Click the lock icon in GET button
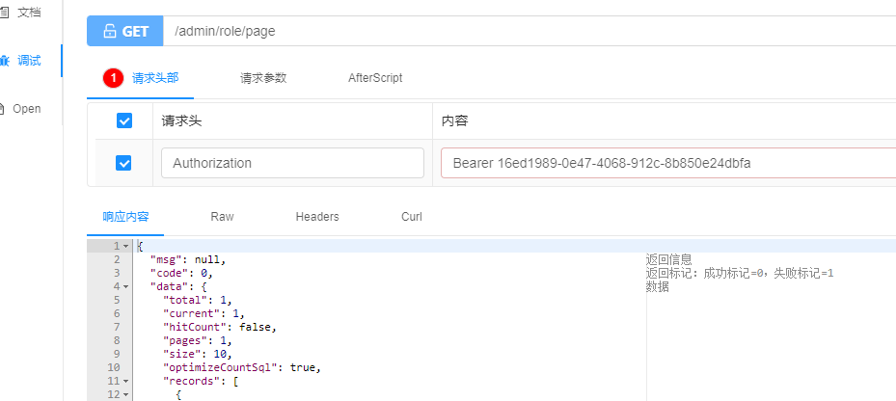Image resolution: width=896 pixels, height=401 pixels. click(110, 32)
